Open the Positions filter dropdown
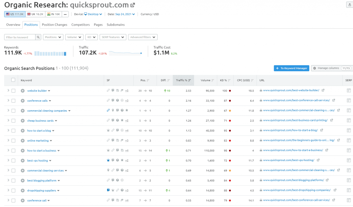The width and height of the screenshot is (353, 207). tap(53, 37)
